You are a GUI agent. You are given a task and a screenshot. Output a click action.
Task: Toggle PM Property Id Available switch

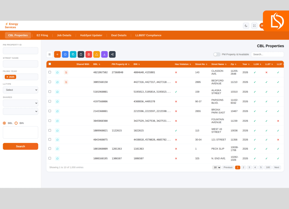[217, 55]
